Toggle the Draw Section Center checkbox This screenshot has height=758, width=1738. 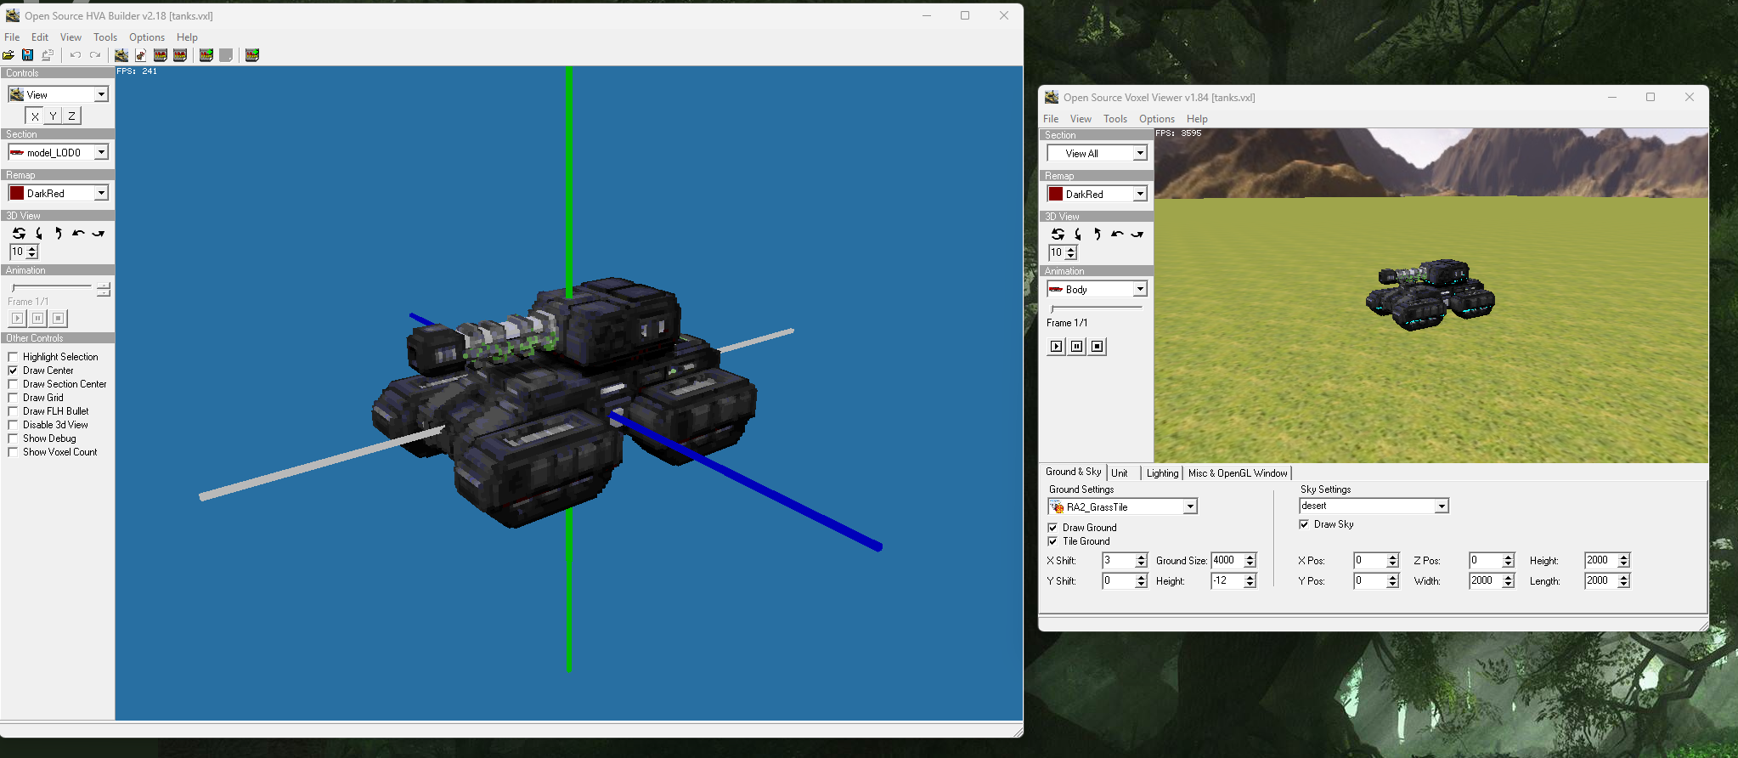[13, 384]
